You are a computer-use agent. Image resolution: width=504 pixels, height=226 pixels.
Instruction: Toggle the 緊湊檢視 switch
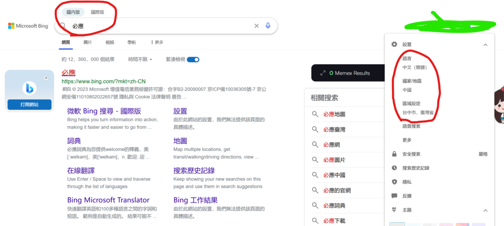coord(193,59)
